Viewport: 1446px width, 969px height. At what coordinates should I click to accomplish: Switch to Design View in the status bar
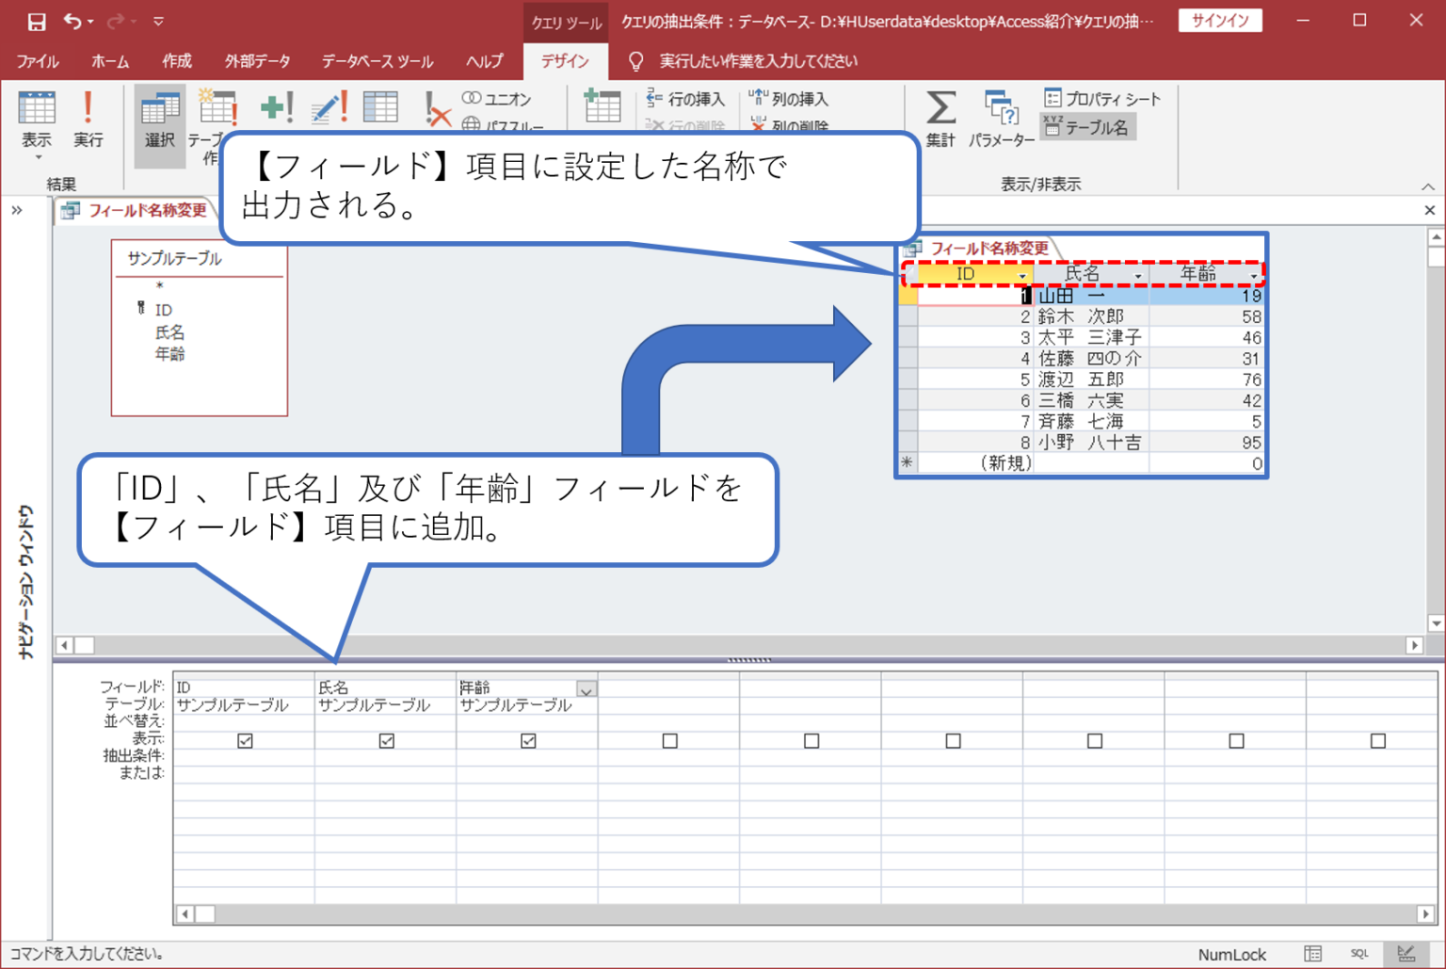click(1406, 954)
